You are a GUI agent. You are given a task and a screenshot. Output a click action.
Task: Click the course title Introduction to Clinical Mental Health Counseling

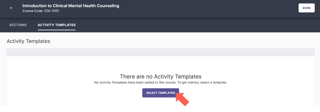click(71, 6)
